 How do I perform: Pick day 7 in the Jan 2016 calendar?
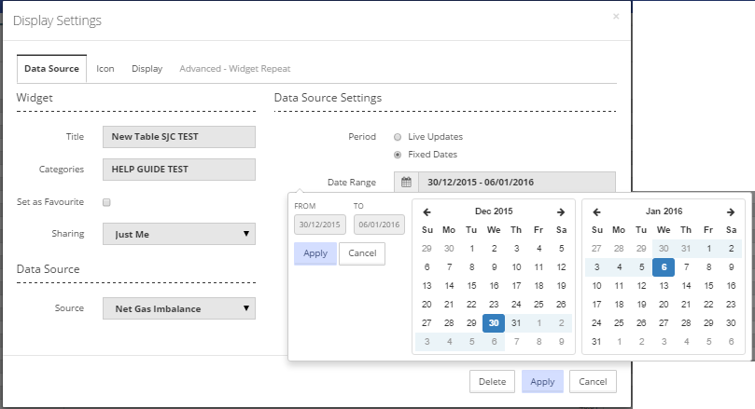coord(686,267)
